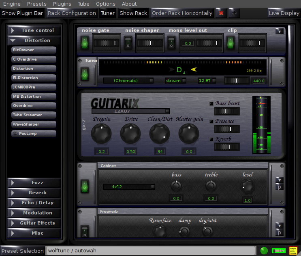Open the Presets menu
Screen dimensions: 301x256
pyautogui.click(x=37, y=4)
